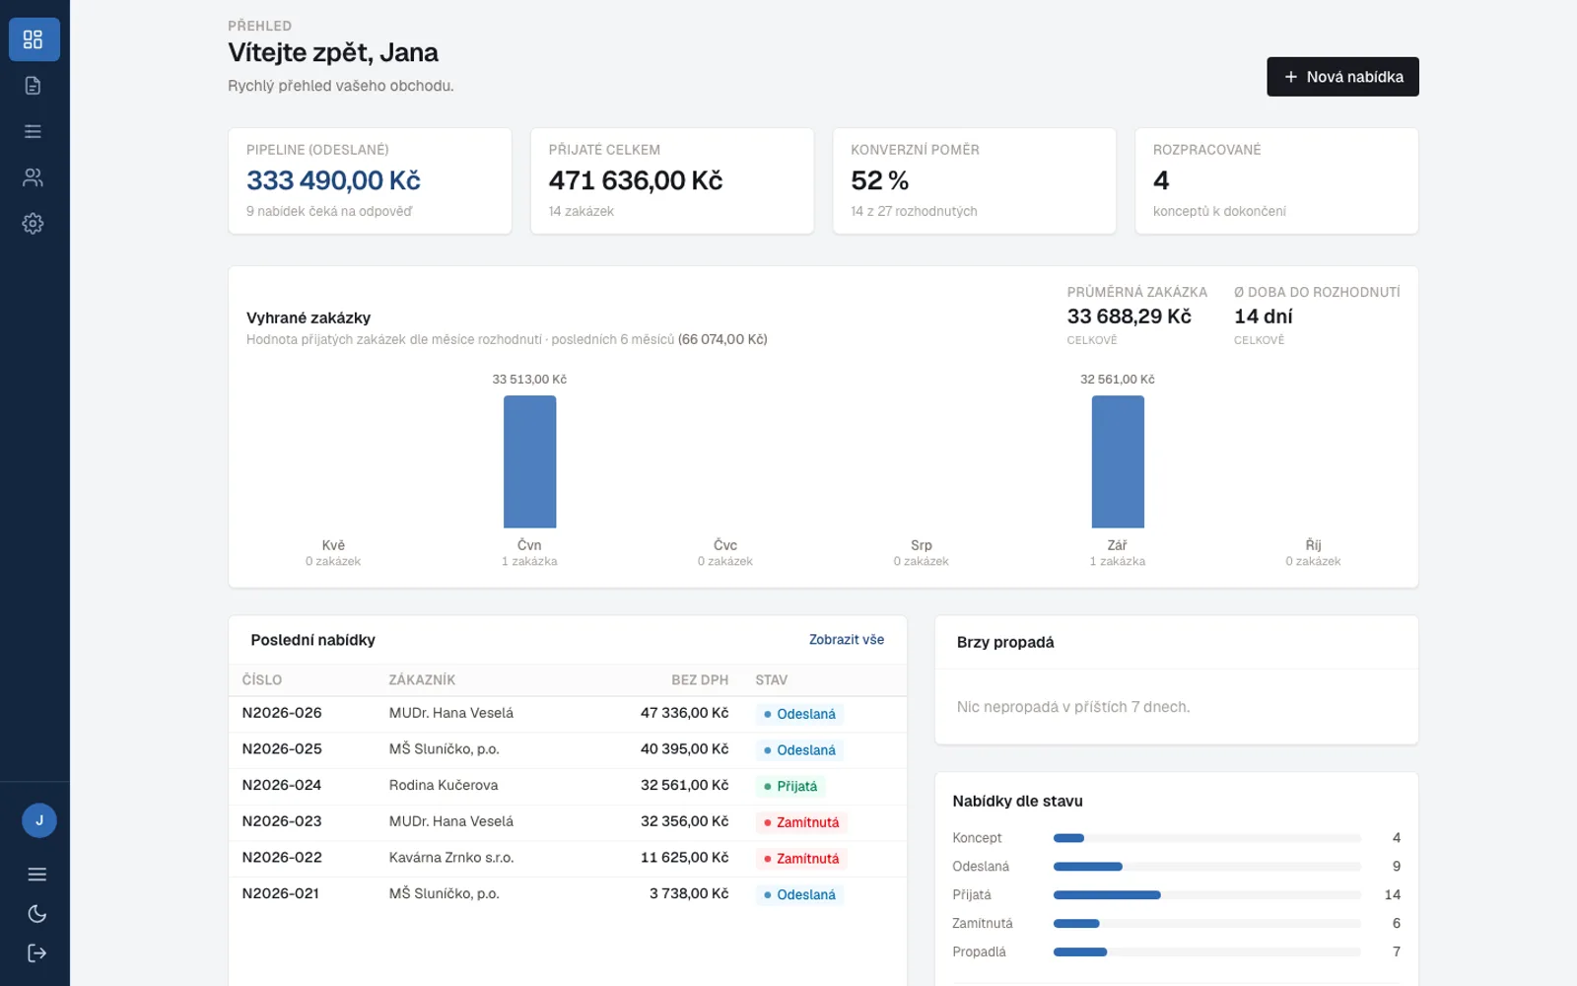Click the Koncept progress bar
Viewport: 1577px width, 986px height.
point(1207,838)
